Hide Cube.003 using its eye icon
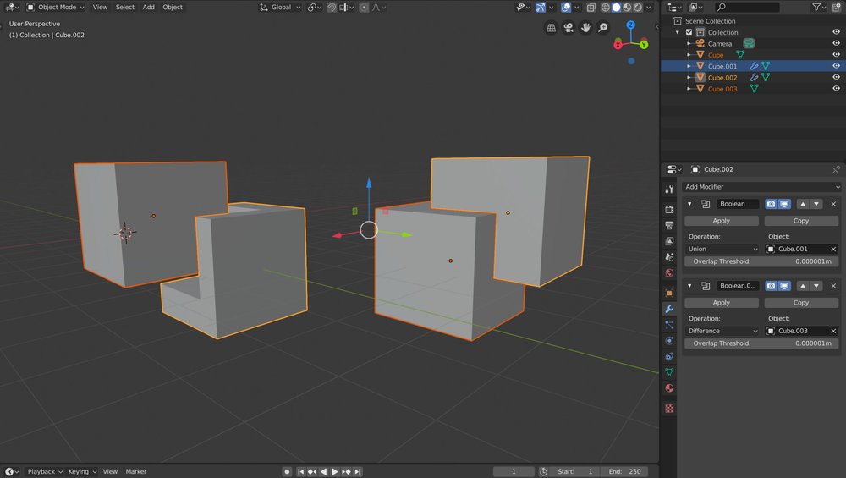 (x=836, y=89)
